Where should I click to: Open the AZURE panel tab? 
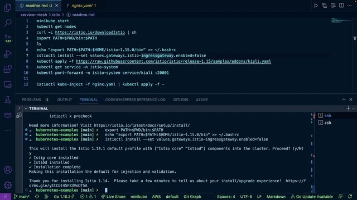[202, 100]
